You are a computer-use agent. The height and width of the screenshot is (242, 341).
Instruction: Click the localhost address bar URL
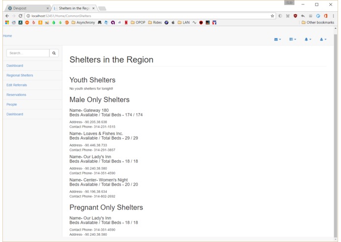pos(61,16)
